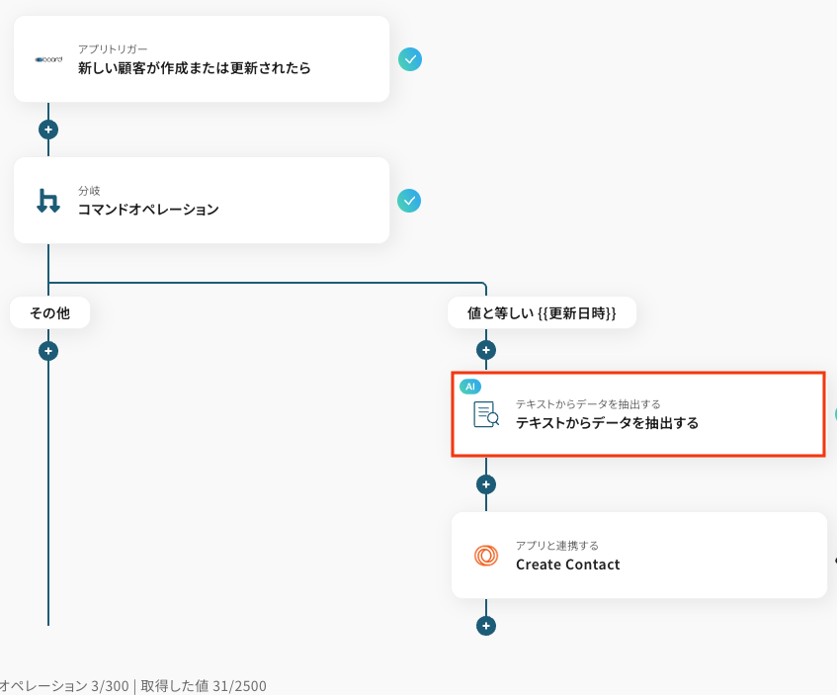Click the 分岐 caption text

point(89,191)
